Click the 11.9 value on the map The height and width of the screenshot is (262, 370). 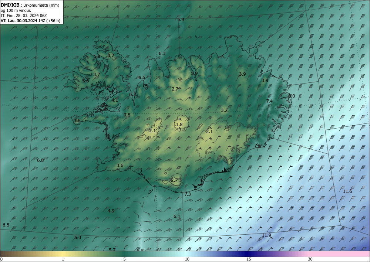[266, 235]
